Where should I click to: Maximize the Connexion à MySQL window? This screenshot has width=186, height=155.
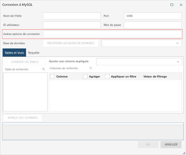tap(172, 5)
